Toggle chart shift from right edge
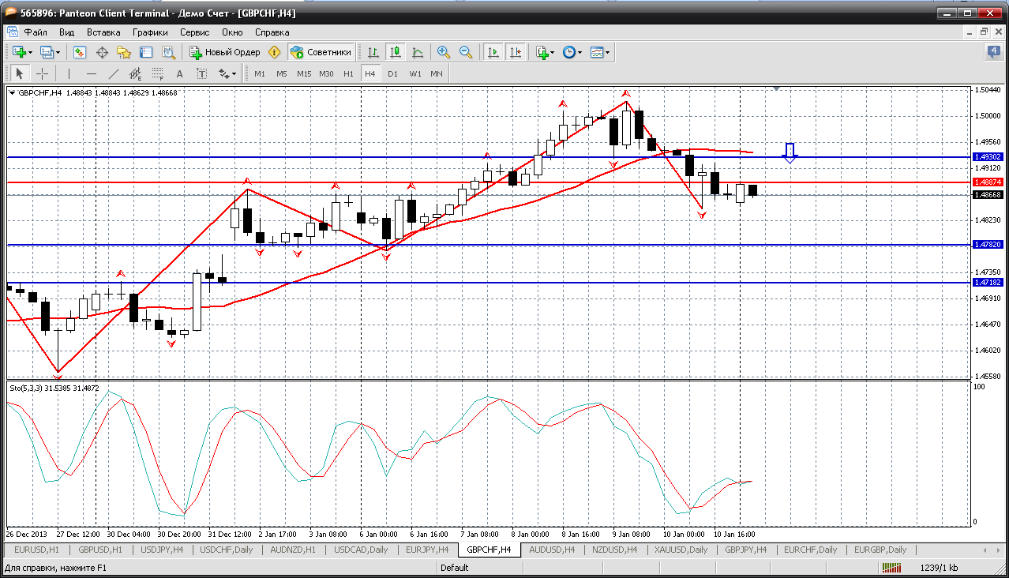The width and height of the screenshot is (1009, 578). pos(516,52)
